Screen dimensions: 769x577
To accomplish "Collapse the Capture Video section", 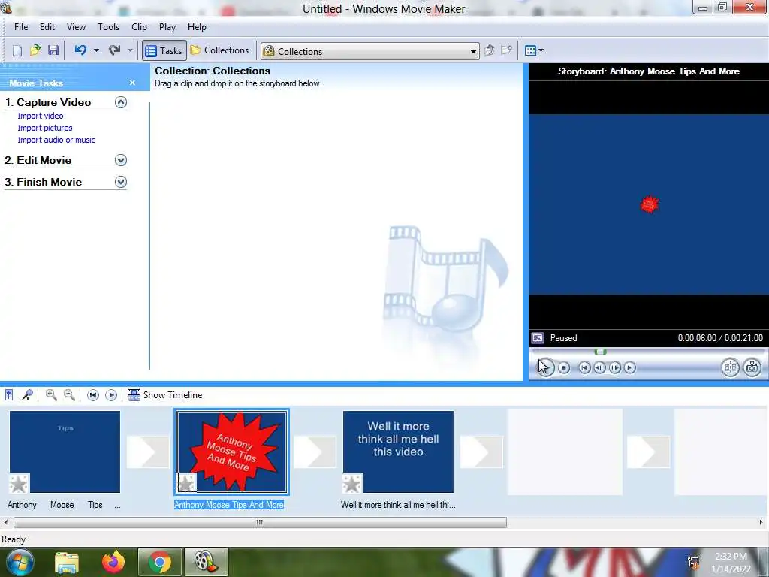I will [x=121, y=102].
